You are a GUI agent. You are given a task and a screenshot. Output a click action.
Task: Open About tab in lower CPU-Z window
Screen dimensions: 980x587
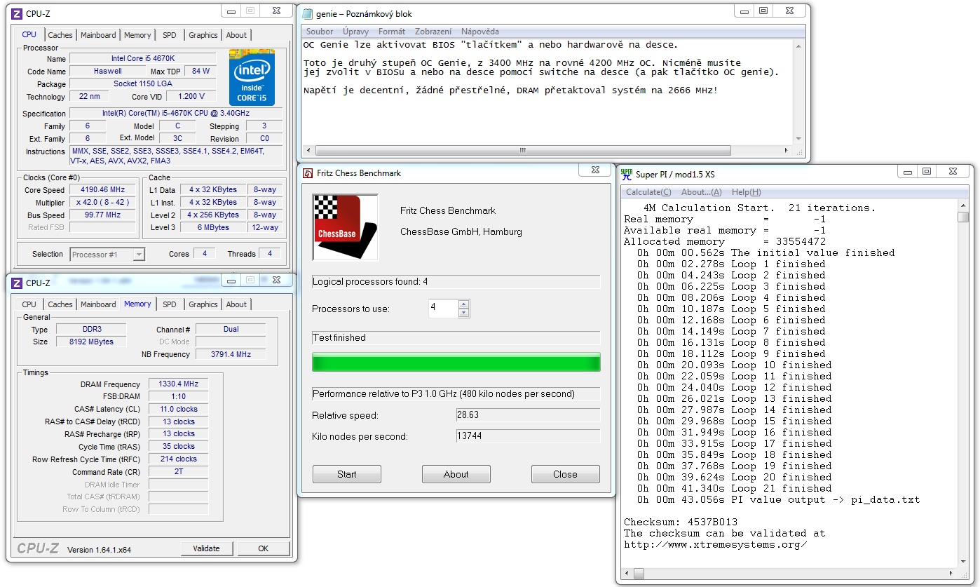click(236, 304)
